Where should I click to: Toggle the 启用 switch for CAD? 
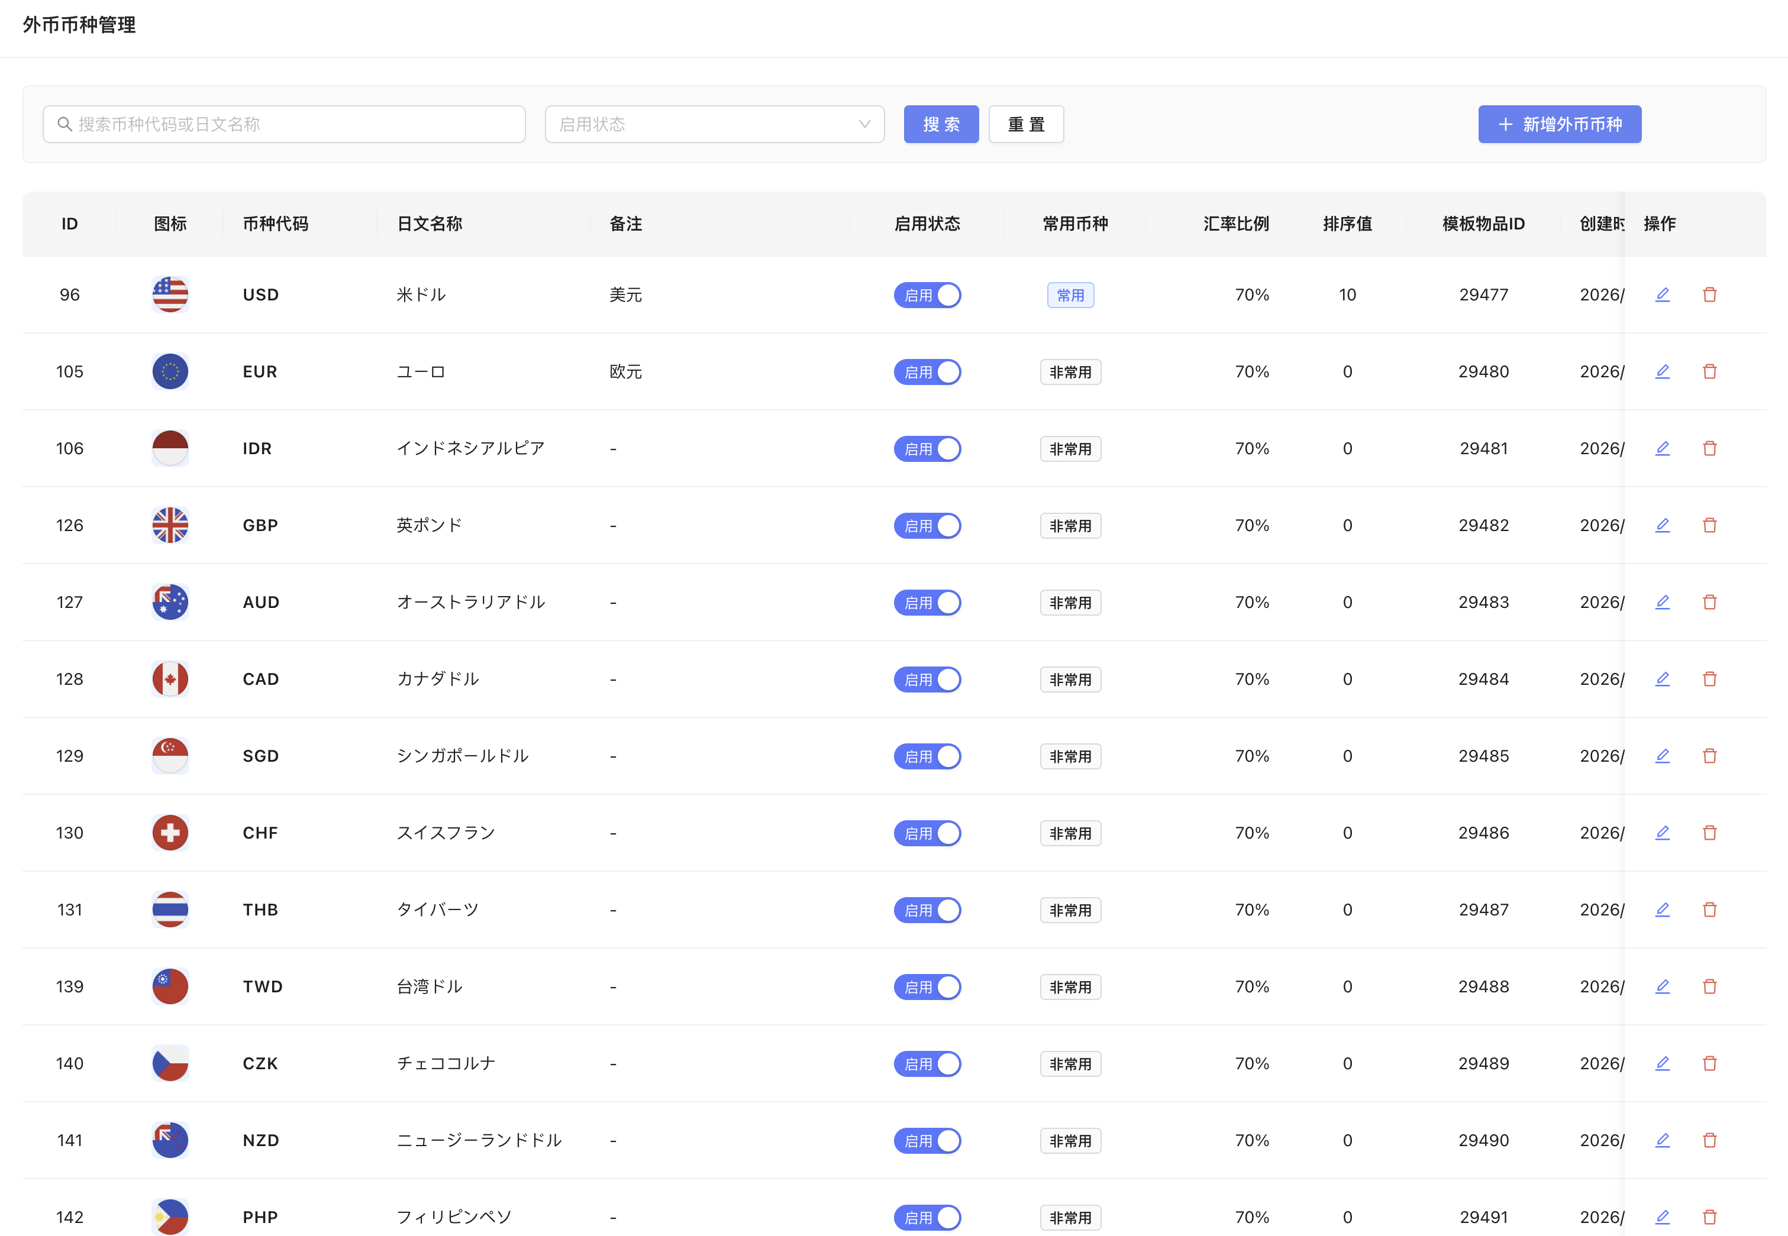[927, 679]
